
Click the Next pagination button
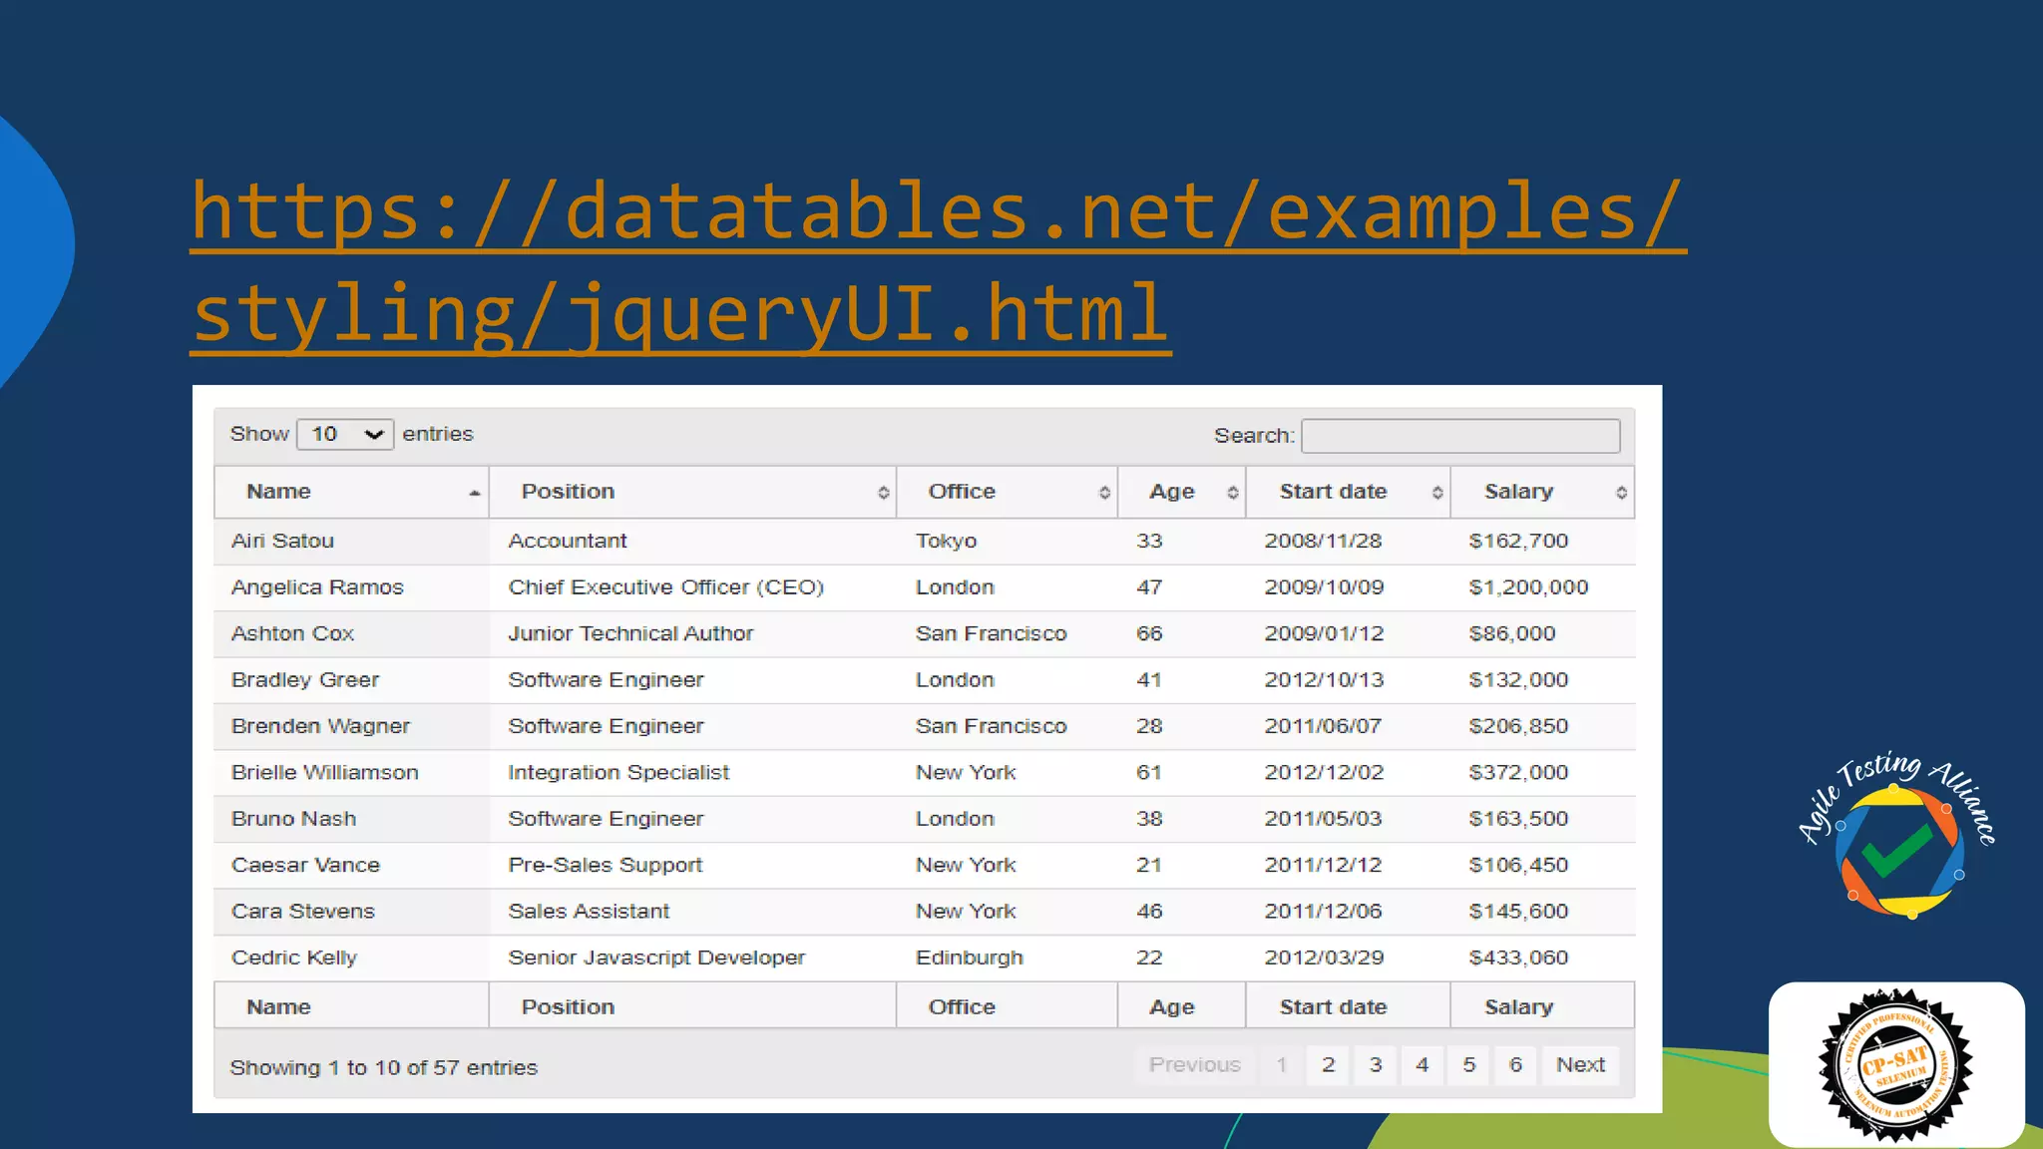(1581, 1065)
